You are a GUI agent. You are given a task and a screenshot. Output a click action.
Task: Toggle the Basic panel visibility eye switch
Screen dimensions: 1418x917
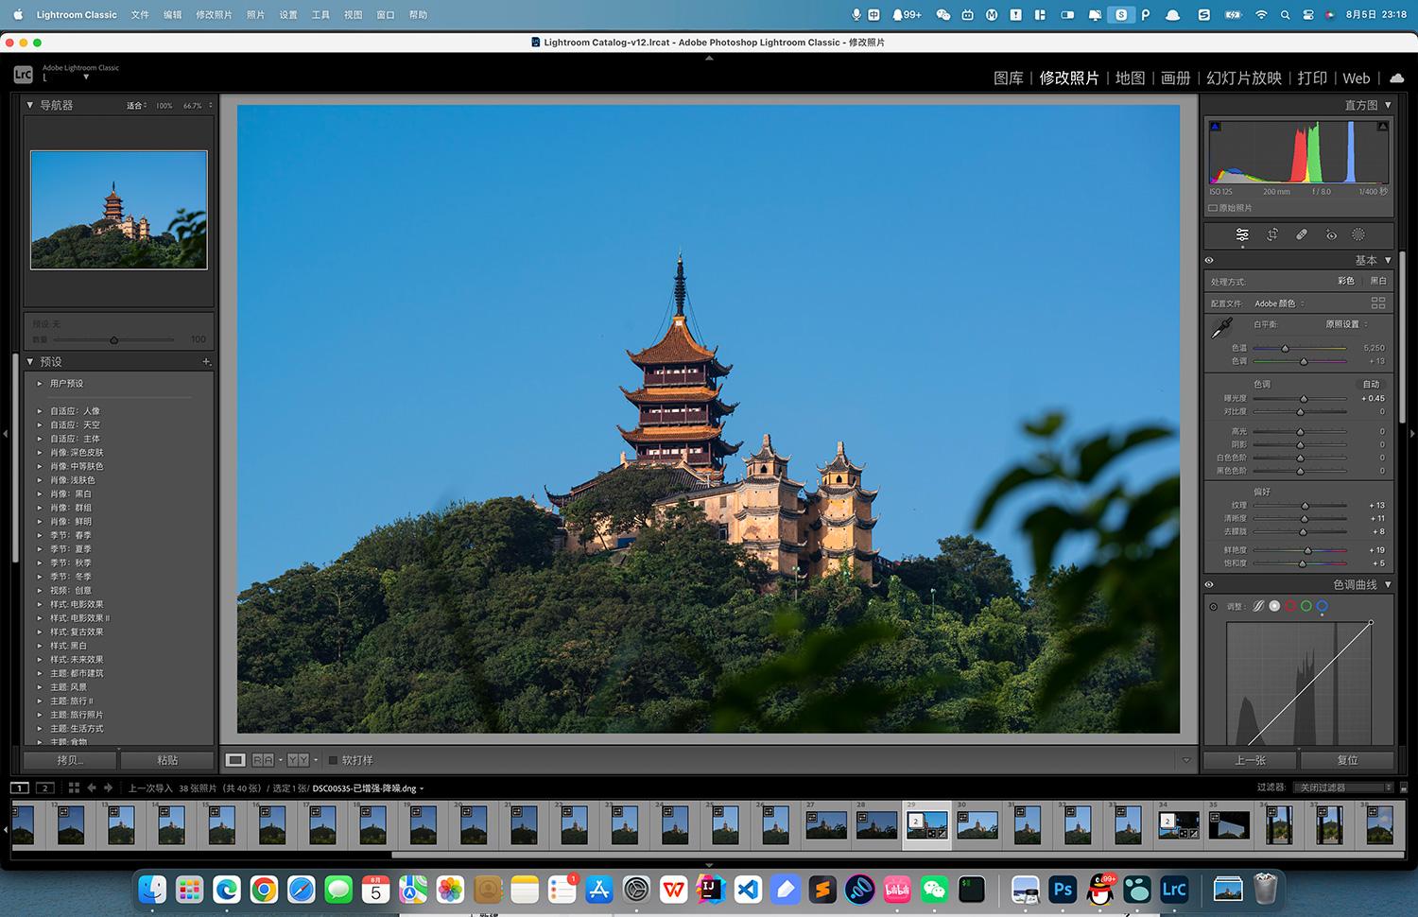coord(1208,259)
